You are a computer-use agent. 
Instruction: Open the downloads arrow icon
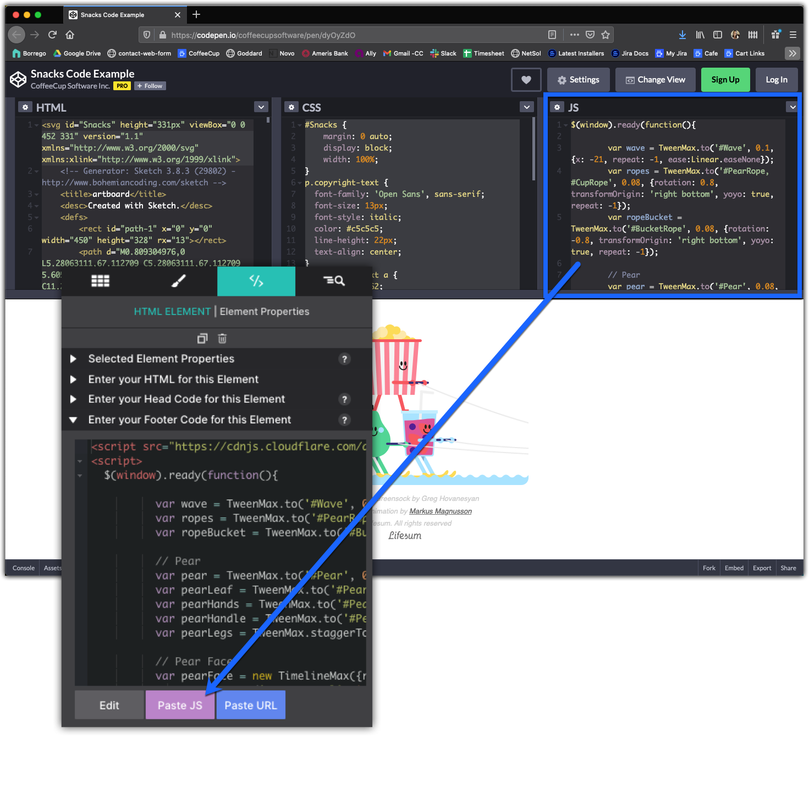point(683,35)
